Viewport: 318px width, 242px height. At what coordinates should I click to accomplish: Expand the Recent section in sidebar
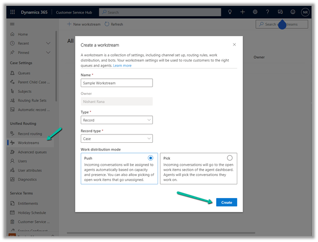tap(48, 44)
